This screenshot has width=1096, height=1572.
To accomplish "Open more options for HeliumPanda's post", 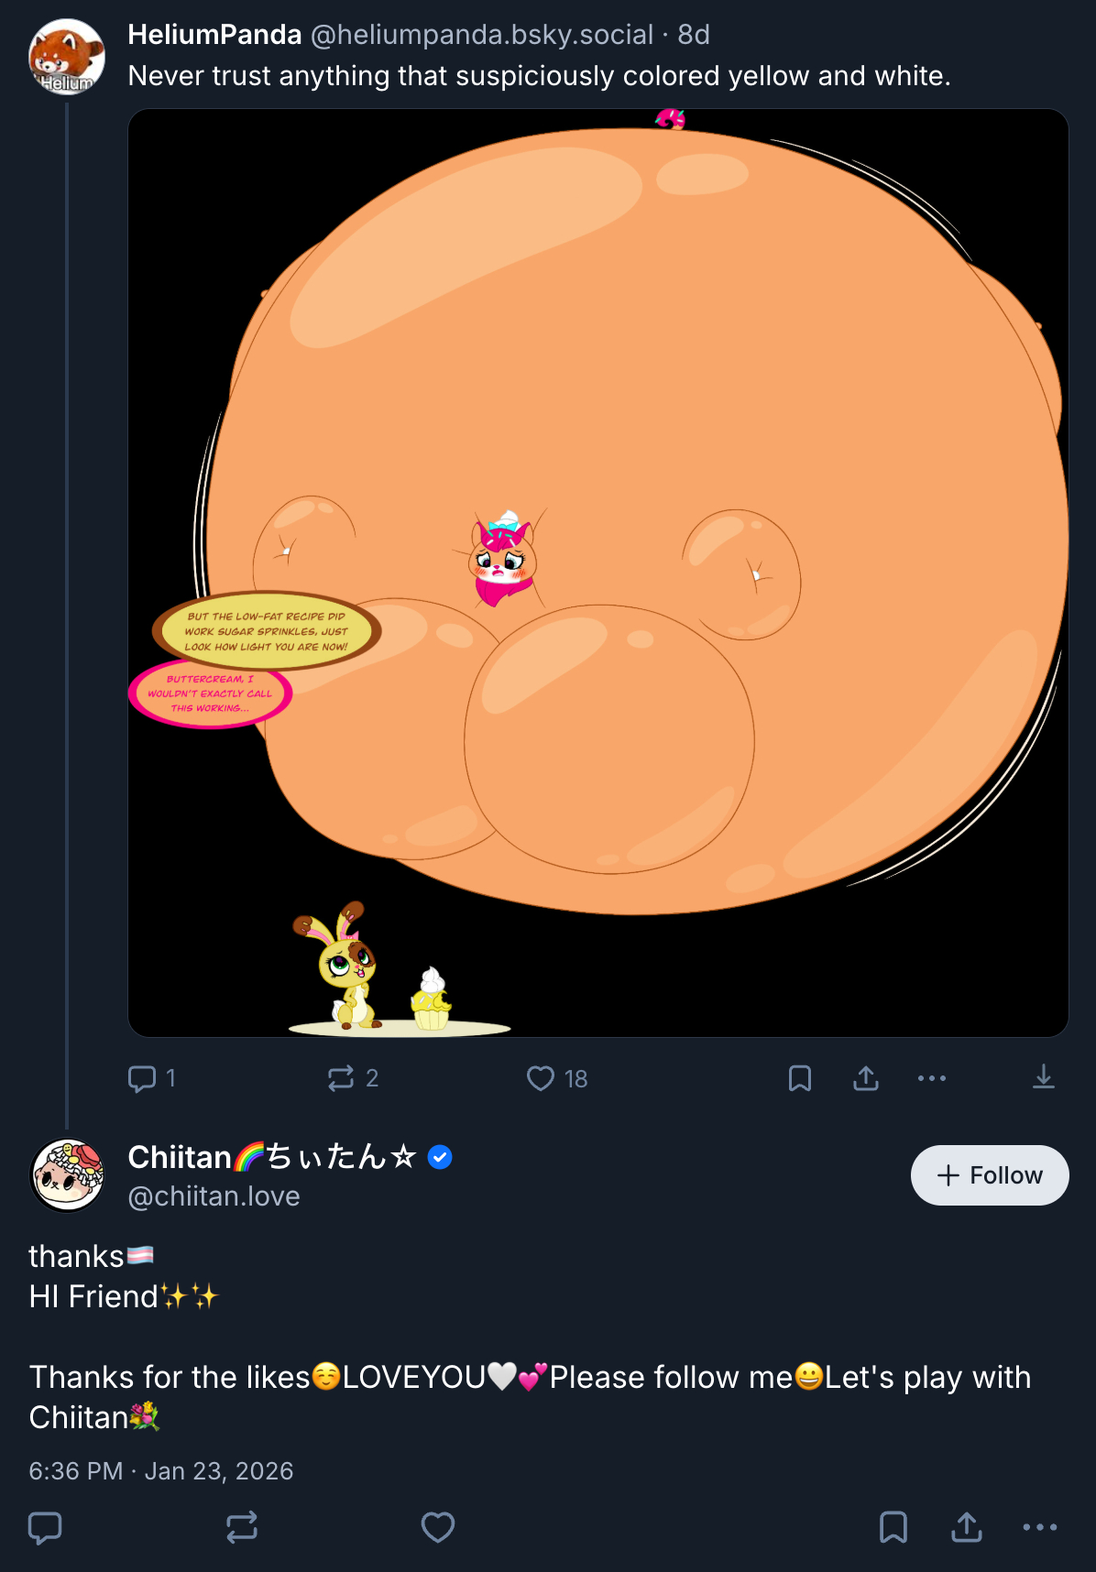I will click(x=932, y=1078).
